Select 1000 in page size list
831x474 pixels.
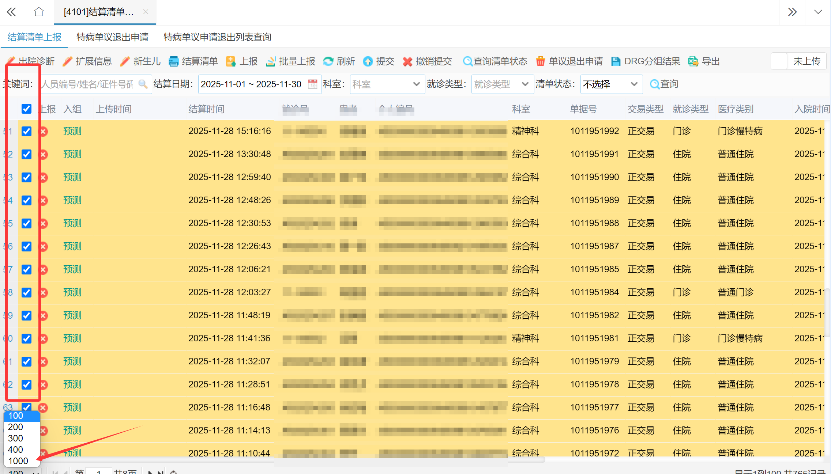pos(18,461)
